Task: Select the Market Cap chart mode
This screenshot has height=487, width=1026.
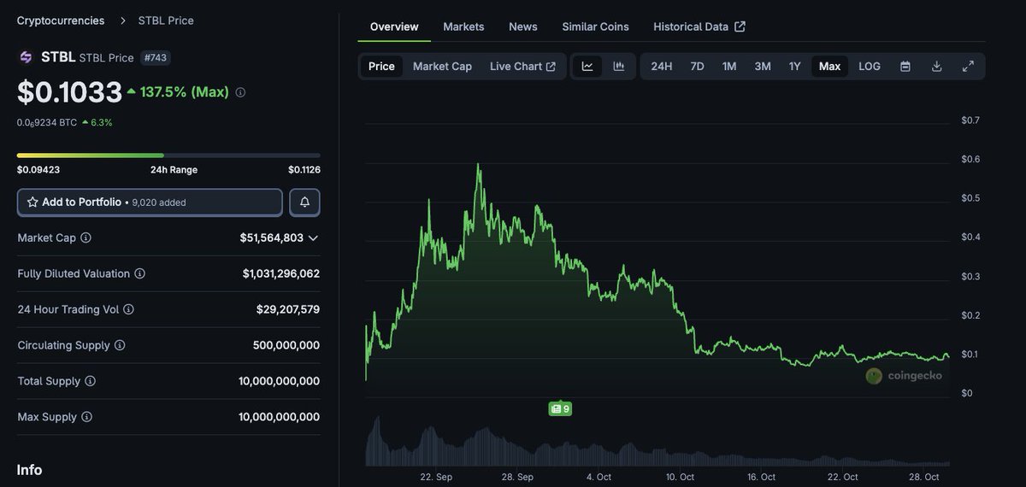Action: 442,67
